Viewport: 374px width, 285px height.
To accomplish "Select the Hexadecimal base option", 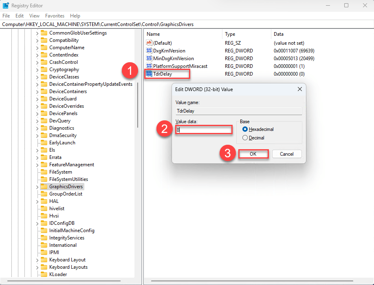I will click(245, 129).
